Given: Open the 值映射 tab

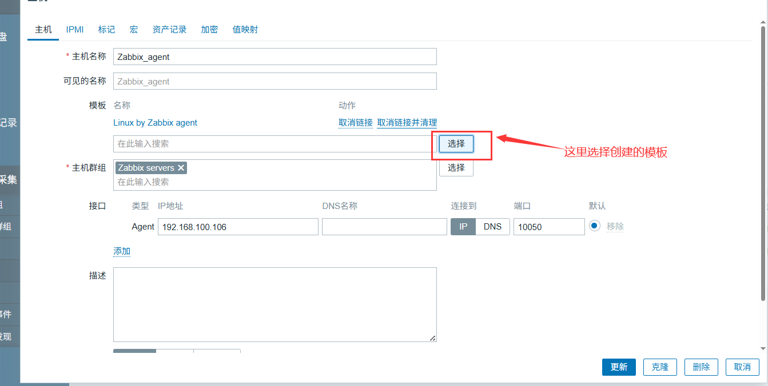Looking at the screenshot, I should tap(245, 30).
